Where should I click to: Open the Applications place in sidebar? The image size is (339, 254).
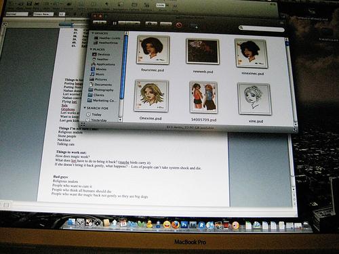point(103,64)
